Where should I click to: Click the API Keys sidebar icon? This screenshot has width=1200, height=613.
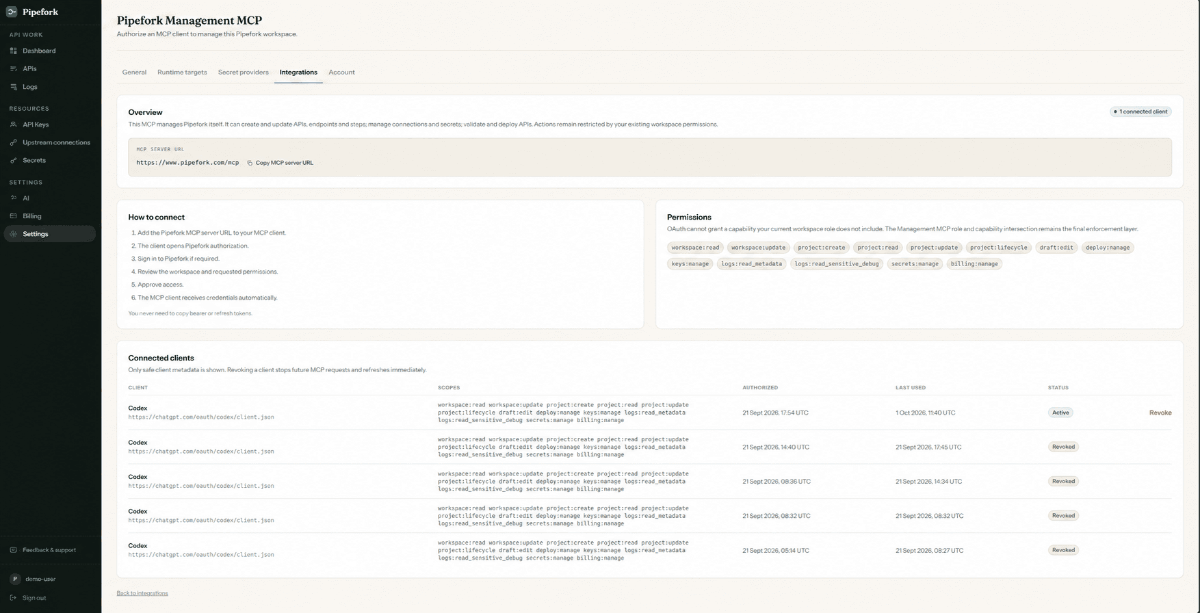(13, 125)
